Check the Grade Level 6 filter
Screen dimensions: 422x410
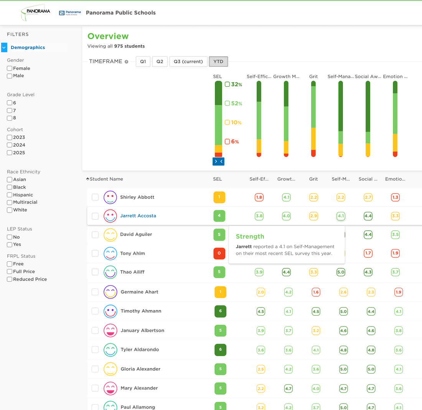10,103
